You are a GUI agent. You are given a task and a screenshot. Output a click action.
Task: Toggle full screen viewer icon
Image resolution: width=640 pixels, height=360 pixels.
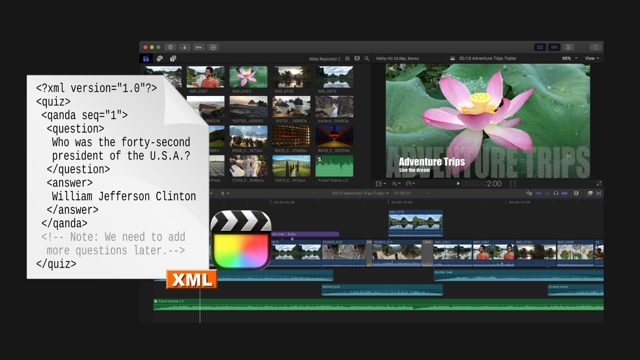[x=599, y=184]
